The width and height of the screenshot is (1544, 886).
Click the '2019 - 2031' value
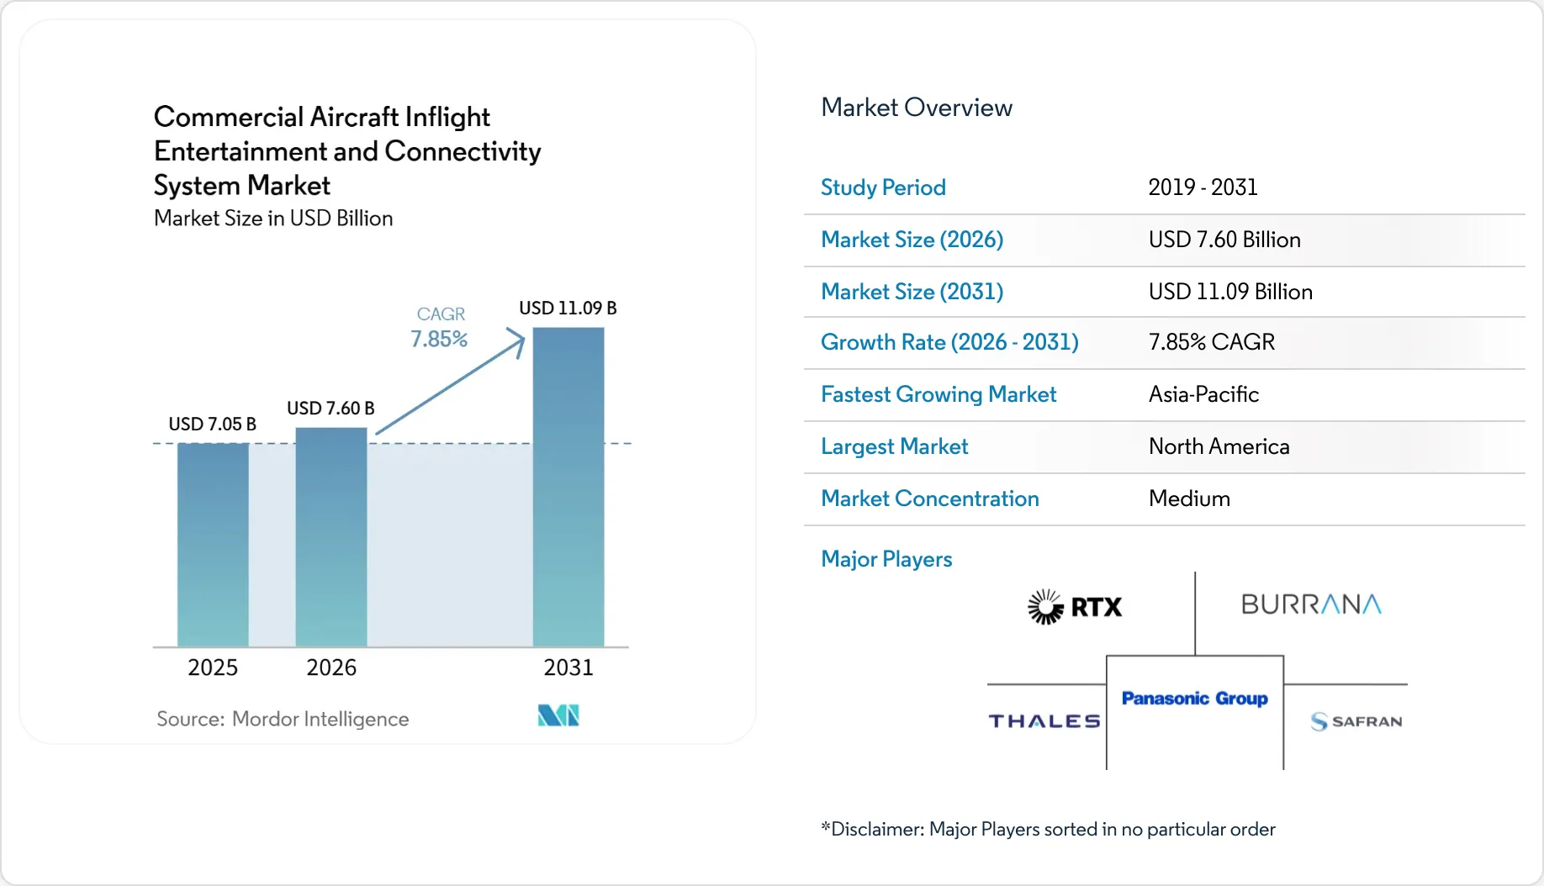tap(1203, 187)
